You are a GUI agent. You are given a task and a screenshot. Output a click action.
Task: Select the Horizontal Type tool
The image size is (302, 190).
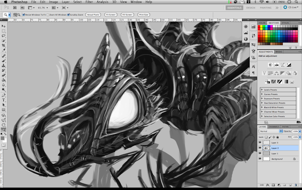click(x=3, y=100)
